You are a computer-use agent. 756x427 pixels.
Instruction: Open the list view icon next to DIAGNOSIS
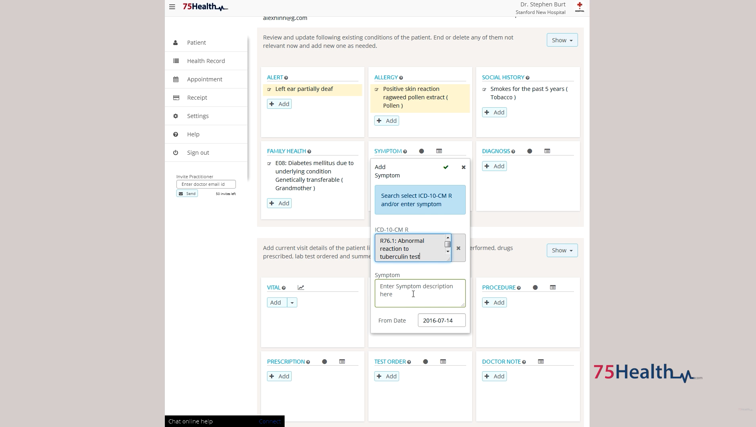(x=547, y=151)
